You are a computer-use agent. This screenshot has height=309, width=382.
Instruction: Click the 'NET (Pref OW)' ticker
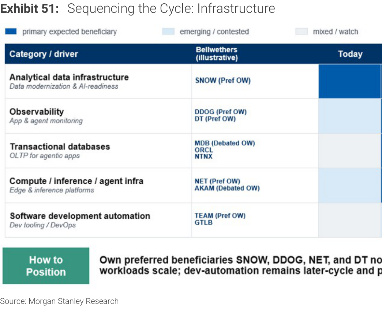coord(217,181)
